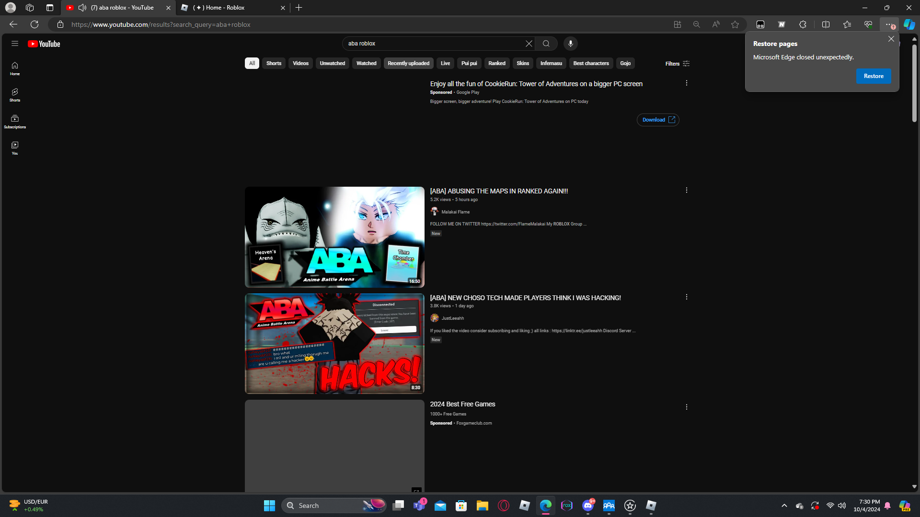The height and width of the screenshot is (517, 920).
Task: Select the Infernasu filter chip
Action: pyautogui.click(x=552, y=63)
